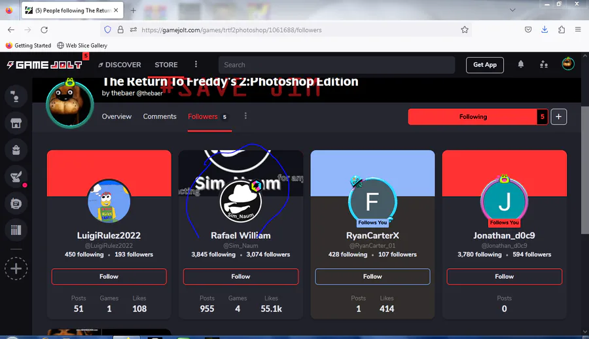Follow Jonathan_d0c9
Image resolution: width=589 pixels, height=339 pixels.
point(504,276)
